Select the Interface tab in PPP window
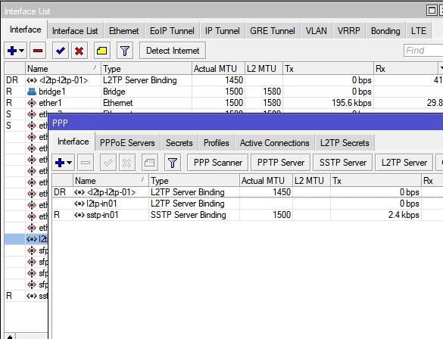Image resolution: width=443 pixels, height=339 pixels. point(73,142)
